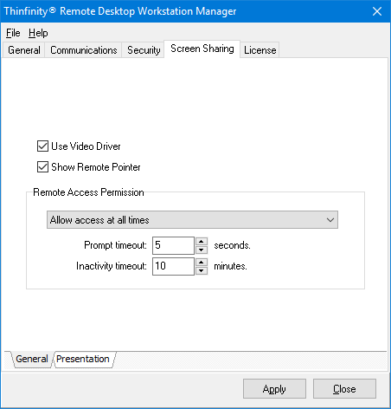The image size is (391, 409).
Task: Select the License tab
Action: pyautogui.click(x=260, y=50)
